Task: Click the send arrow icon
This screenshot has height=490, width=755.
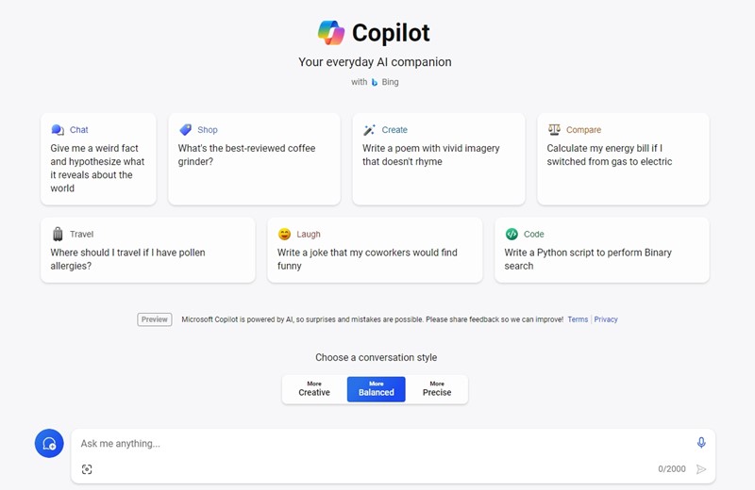Action: click(701, 469)
